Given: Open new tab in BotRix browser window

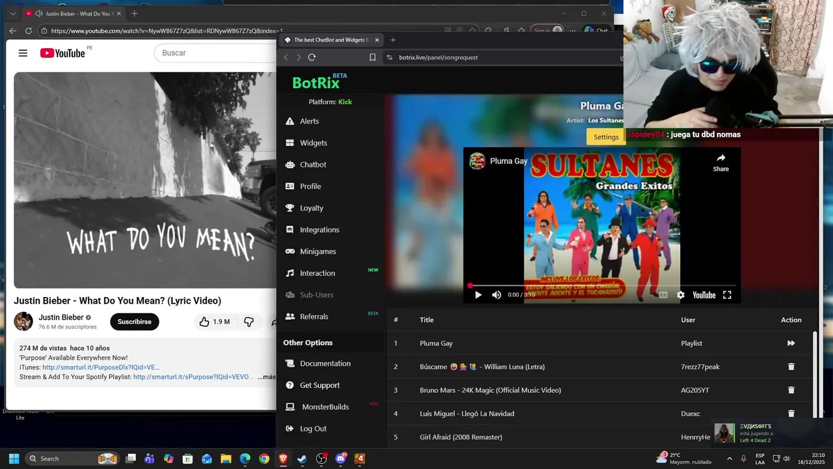Looking at the screenshot, I should [x=392, y=40].
